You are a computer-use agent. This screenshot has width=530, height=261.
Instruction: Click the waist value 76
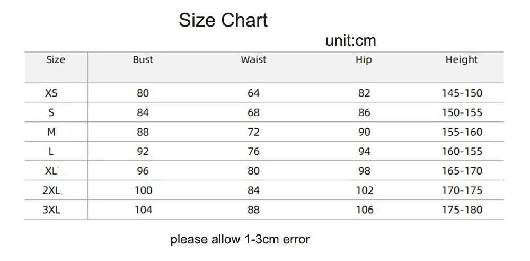(x=253, y=151)
